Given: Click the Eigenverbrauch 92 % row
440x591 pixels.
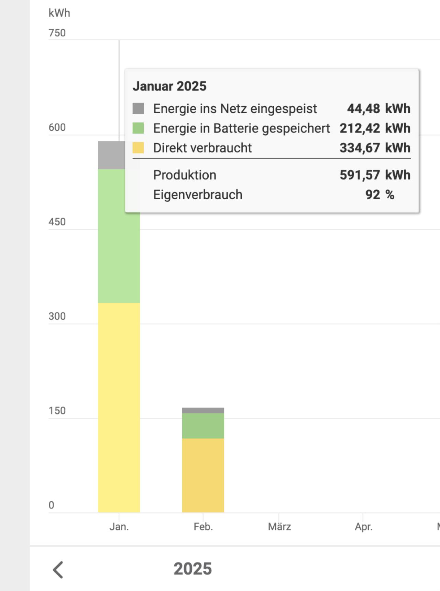Looking at the screenshot, I should (272, 194).
